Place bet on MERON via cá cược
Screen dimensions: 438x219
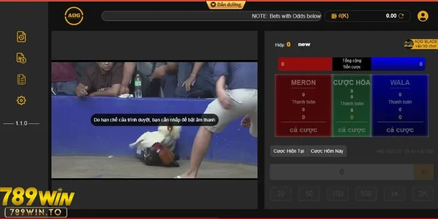[x=303, y=130]
